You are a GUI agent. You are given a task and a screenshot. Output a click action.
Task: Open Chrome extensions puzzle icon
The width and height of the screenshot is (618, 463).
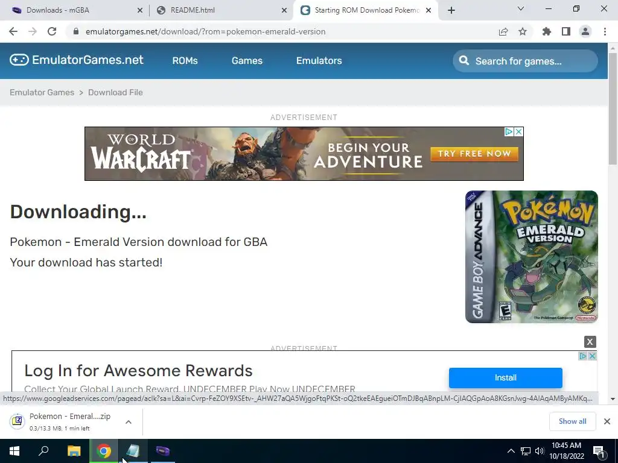(546, 31)
